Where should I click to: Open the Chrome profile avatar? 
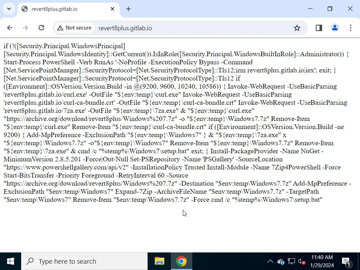coord(335,28)
